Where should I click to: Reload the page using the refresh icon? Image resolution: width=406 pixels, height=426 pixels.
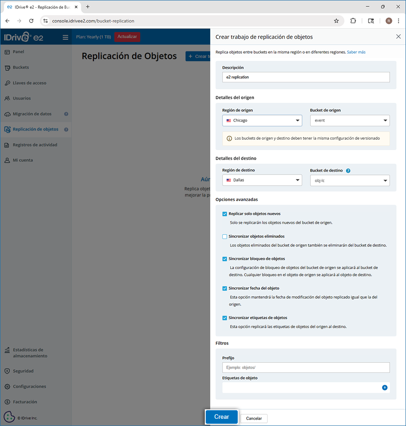[31, 21]
